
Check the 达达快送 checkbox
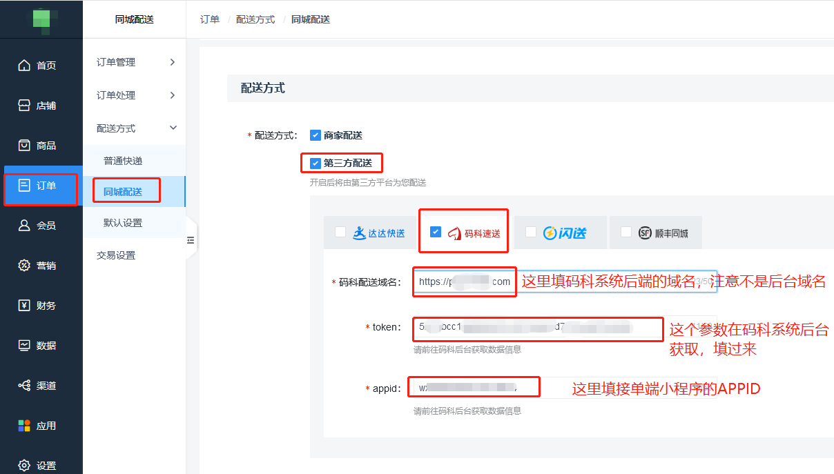point(340,232)
